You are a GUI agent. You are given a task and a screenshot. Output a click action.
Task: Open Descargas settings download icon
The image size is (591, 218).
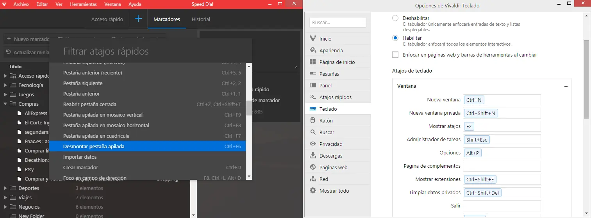(x=312, y=156)
